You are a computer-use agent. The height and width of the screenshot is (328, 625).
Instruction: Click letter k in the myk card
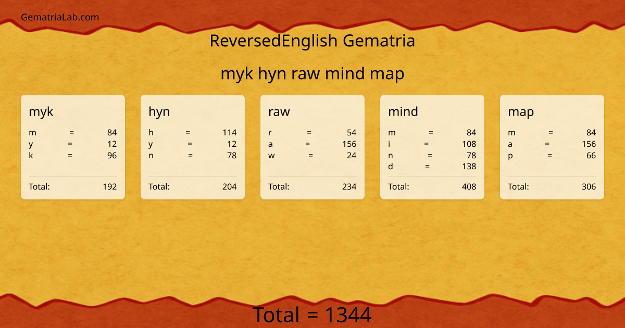pyautogui.click(x=31, y=156)
